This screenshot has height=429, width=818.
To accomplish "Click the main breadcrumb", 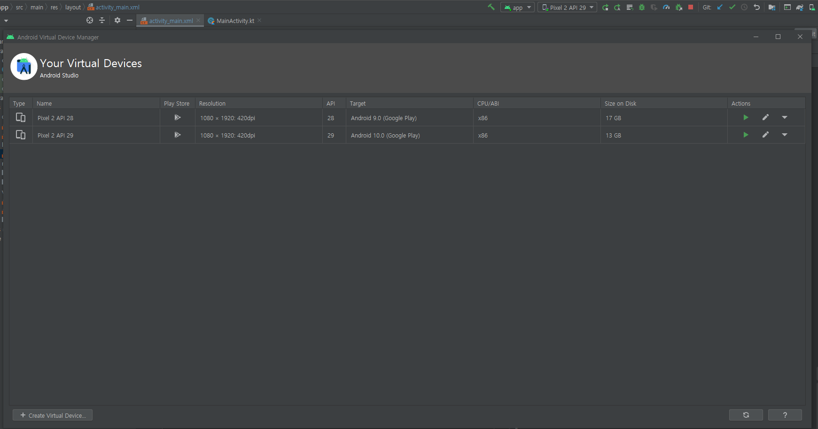I will 37,7.
